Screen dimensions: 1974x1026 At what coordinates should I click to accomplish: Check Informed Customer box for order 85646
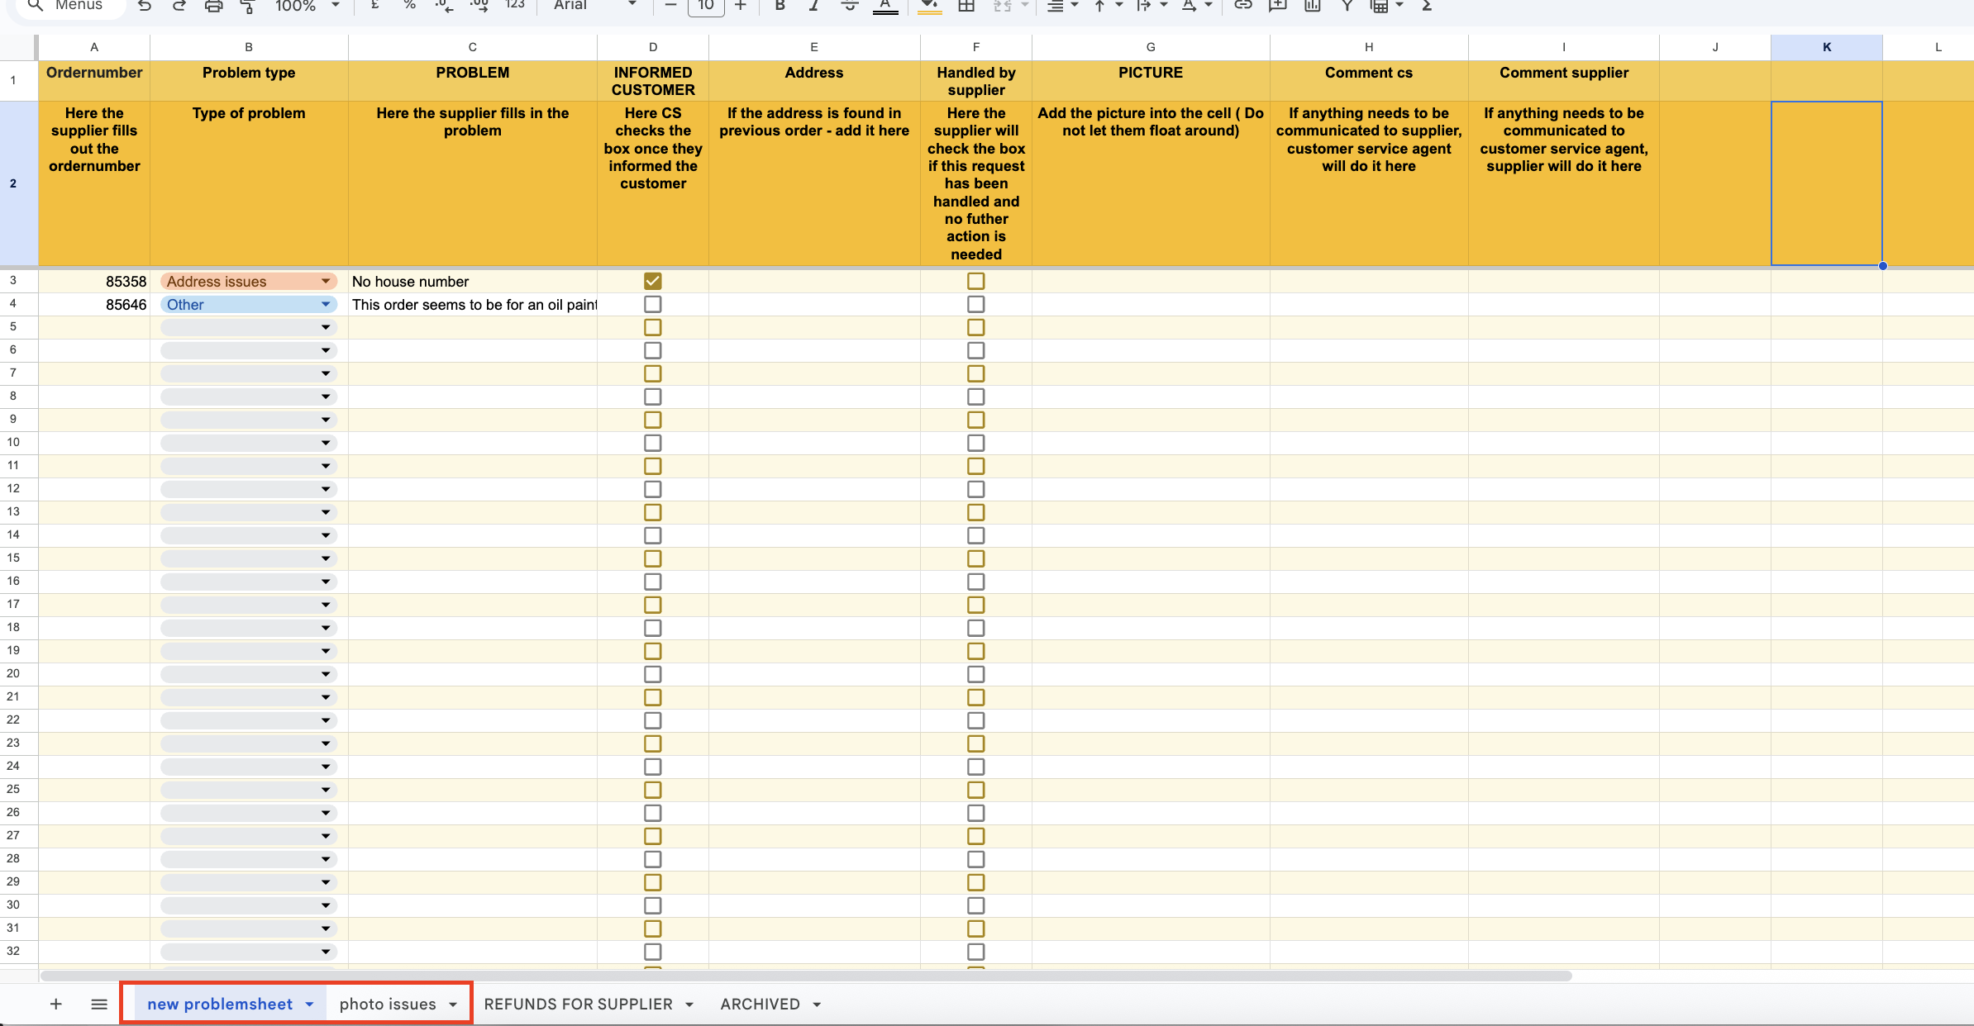coord(652,305)
